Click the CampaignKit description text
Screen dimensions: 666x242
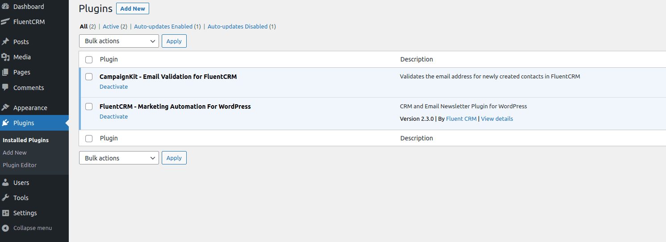[x=490, y=77]
